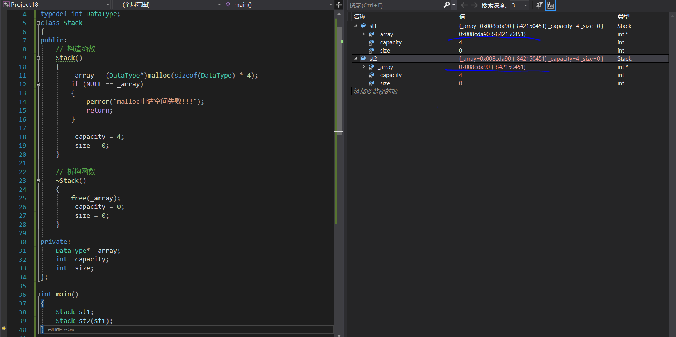Expand the _array node under st1
Image resolution: width=676 pixels, height=337 pixels.
point(364,34)
